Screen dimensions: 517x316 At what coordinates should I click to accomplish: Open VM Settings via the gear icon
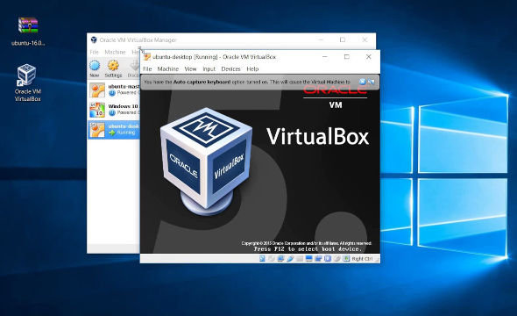tap(113, 68)
